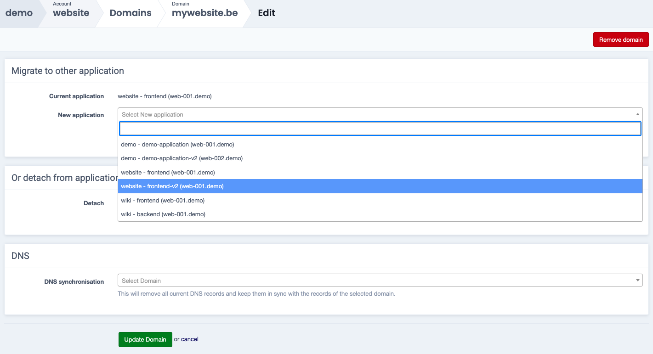Select demo - demo-application (web-001.demo)
Image resolution: width=653 pixels, height=354 pixels.
point(177,144)
